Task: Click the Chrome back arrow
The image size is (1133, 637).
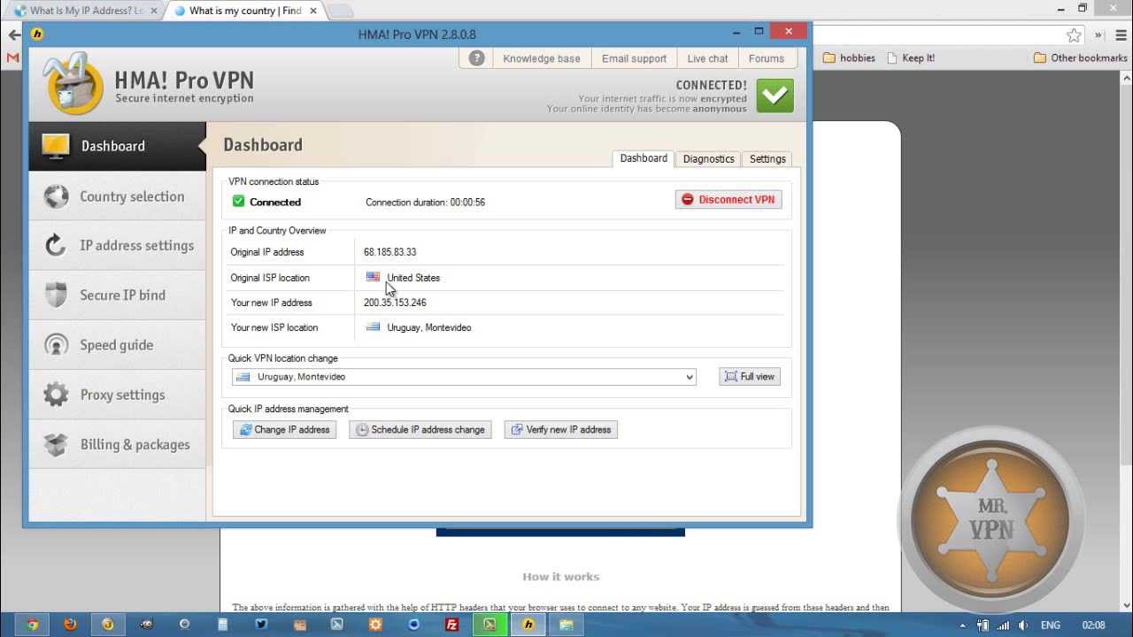Action: [x=14, y=35]
